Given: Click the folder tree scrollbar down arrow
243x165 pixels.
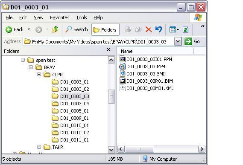Looking at the screenshot, I should (111, 150).
